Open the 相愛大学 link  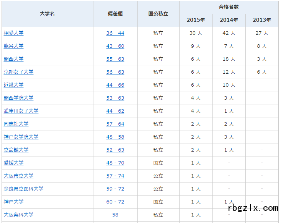(x=14, y=33)
